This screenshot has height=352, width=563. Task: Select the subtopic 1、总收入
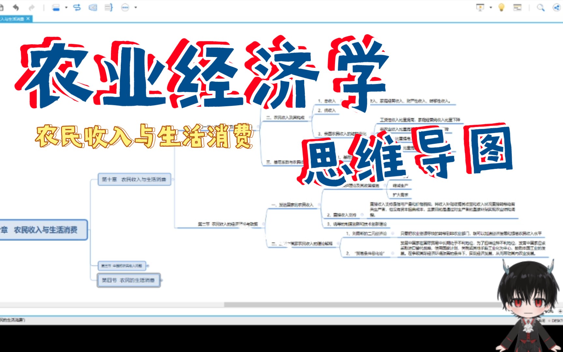coord(327,101)
